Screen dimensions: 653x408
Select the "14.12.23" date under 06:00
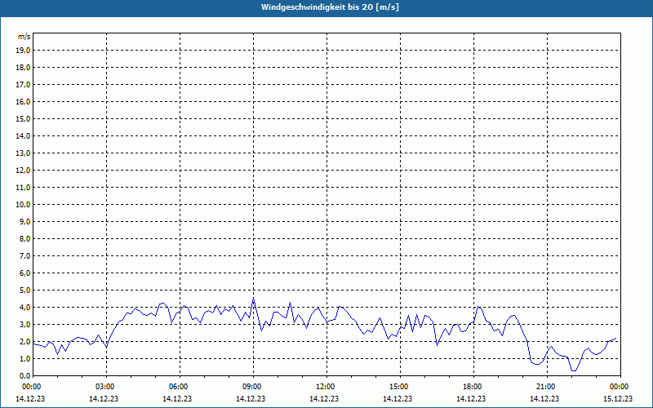pos(177,398)
